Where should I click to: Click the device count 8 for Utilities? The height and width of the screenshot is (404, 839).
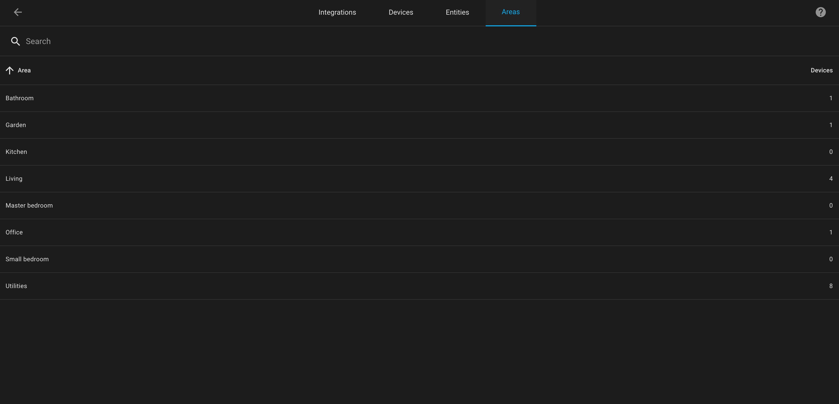pyautogui.click(x=831, y=286)
